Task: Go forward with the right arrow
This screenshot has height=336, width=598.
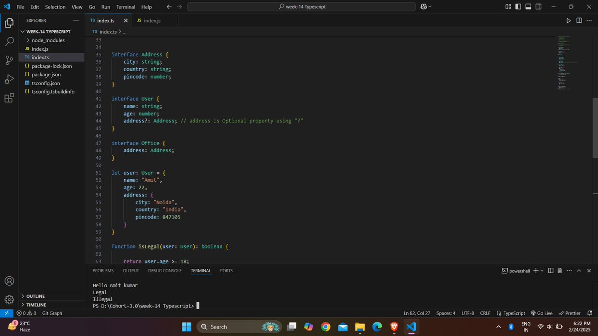Action: [x=179, y=6]
